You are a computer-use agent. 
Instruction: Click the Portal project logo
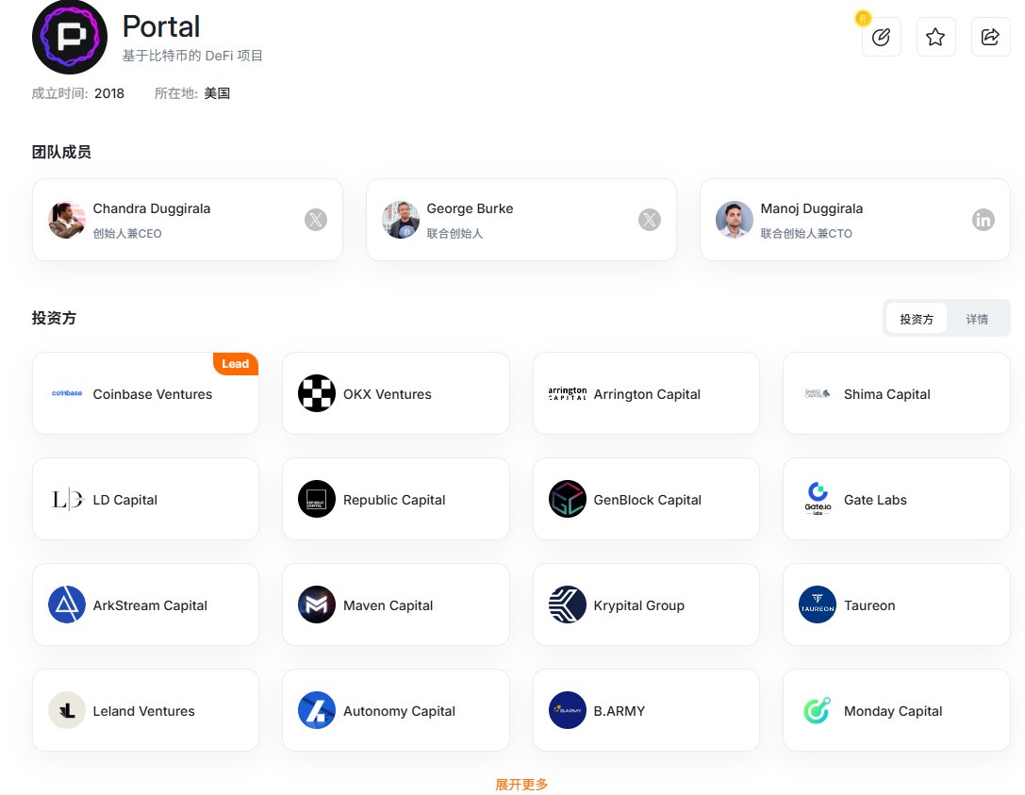(69, 38)
